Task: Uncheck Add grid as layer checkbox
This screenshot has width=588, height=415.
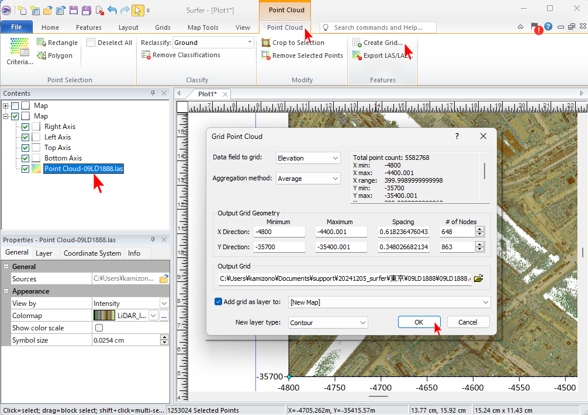Action: pyautogui.click(x=219, y=302)
